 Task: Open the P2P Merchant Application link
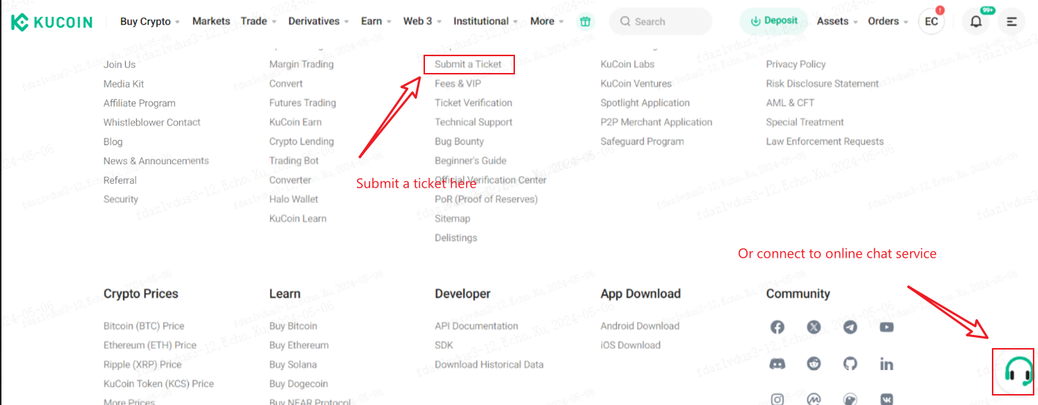[x=656, y=122]
